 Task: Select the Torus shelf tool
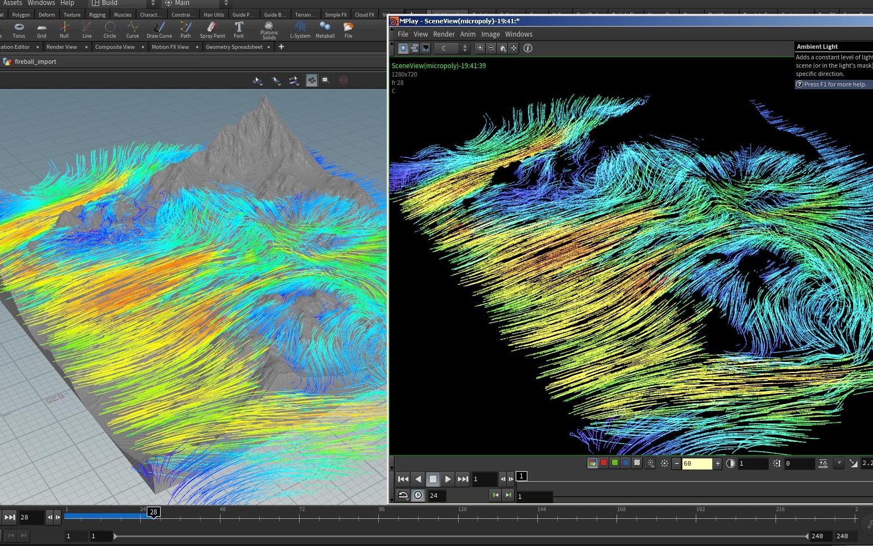click(19, 29)
